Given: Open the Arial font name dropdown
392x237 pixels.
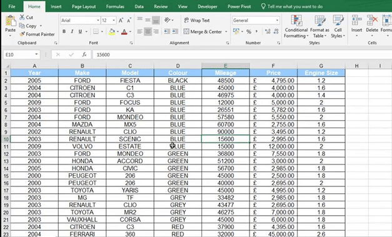Looking at the screenshot, I should point(98,21).
